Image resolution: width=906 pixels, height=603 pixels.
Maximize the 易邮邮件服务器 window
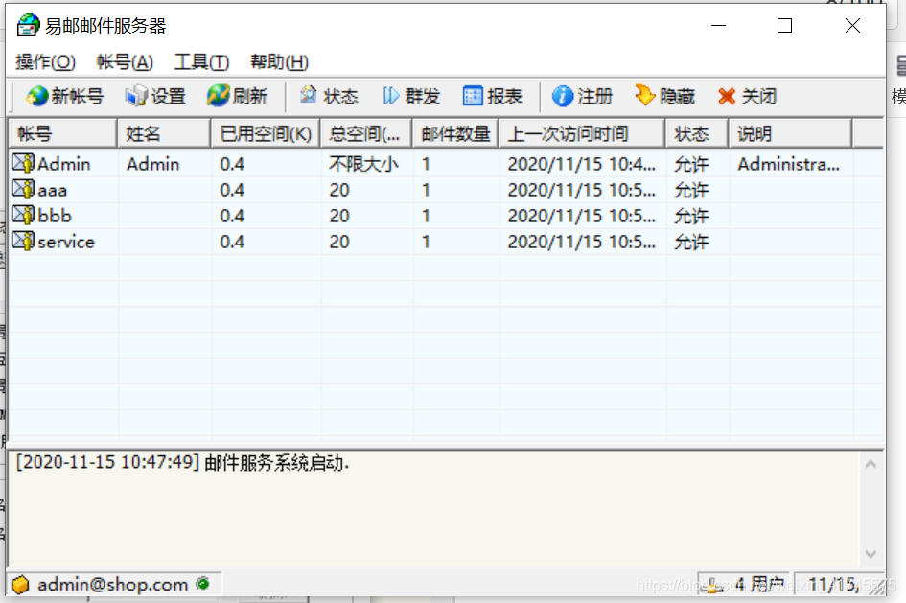click(784, 26)
